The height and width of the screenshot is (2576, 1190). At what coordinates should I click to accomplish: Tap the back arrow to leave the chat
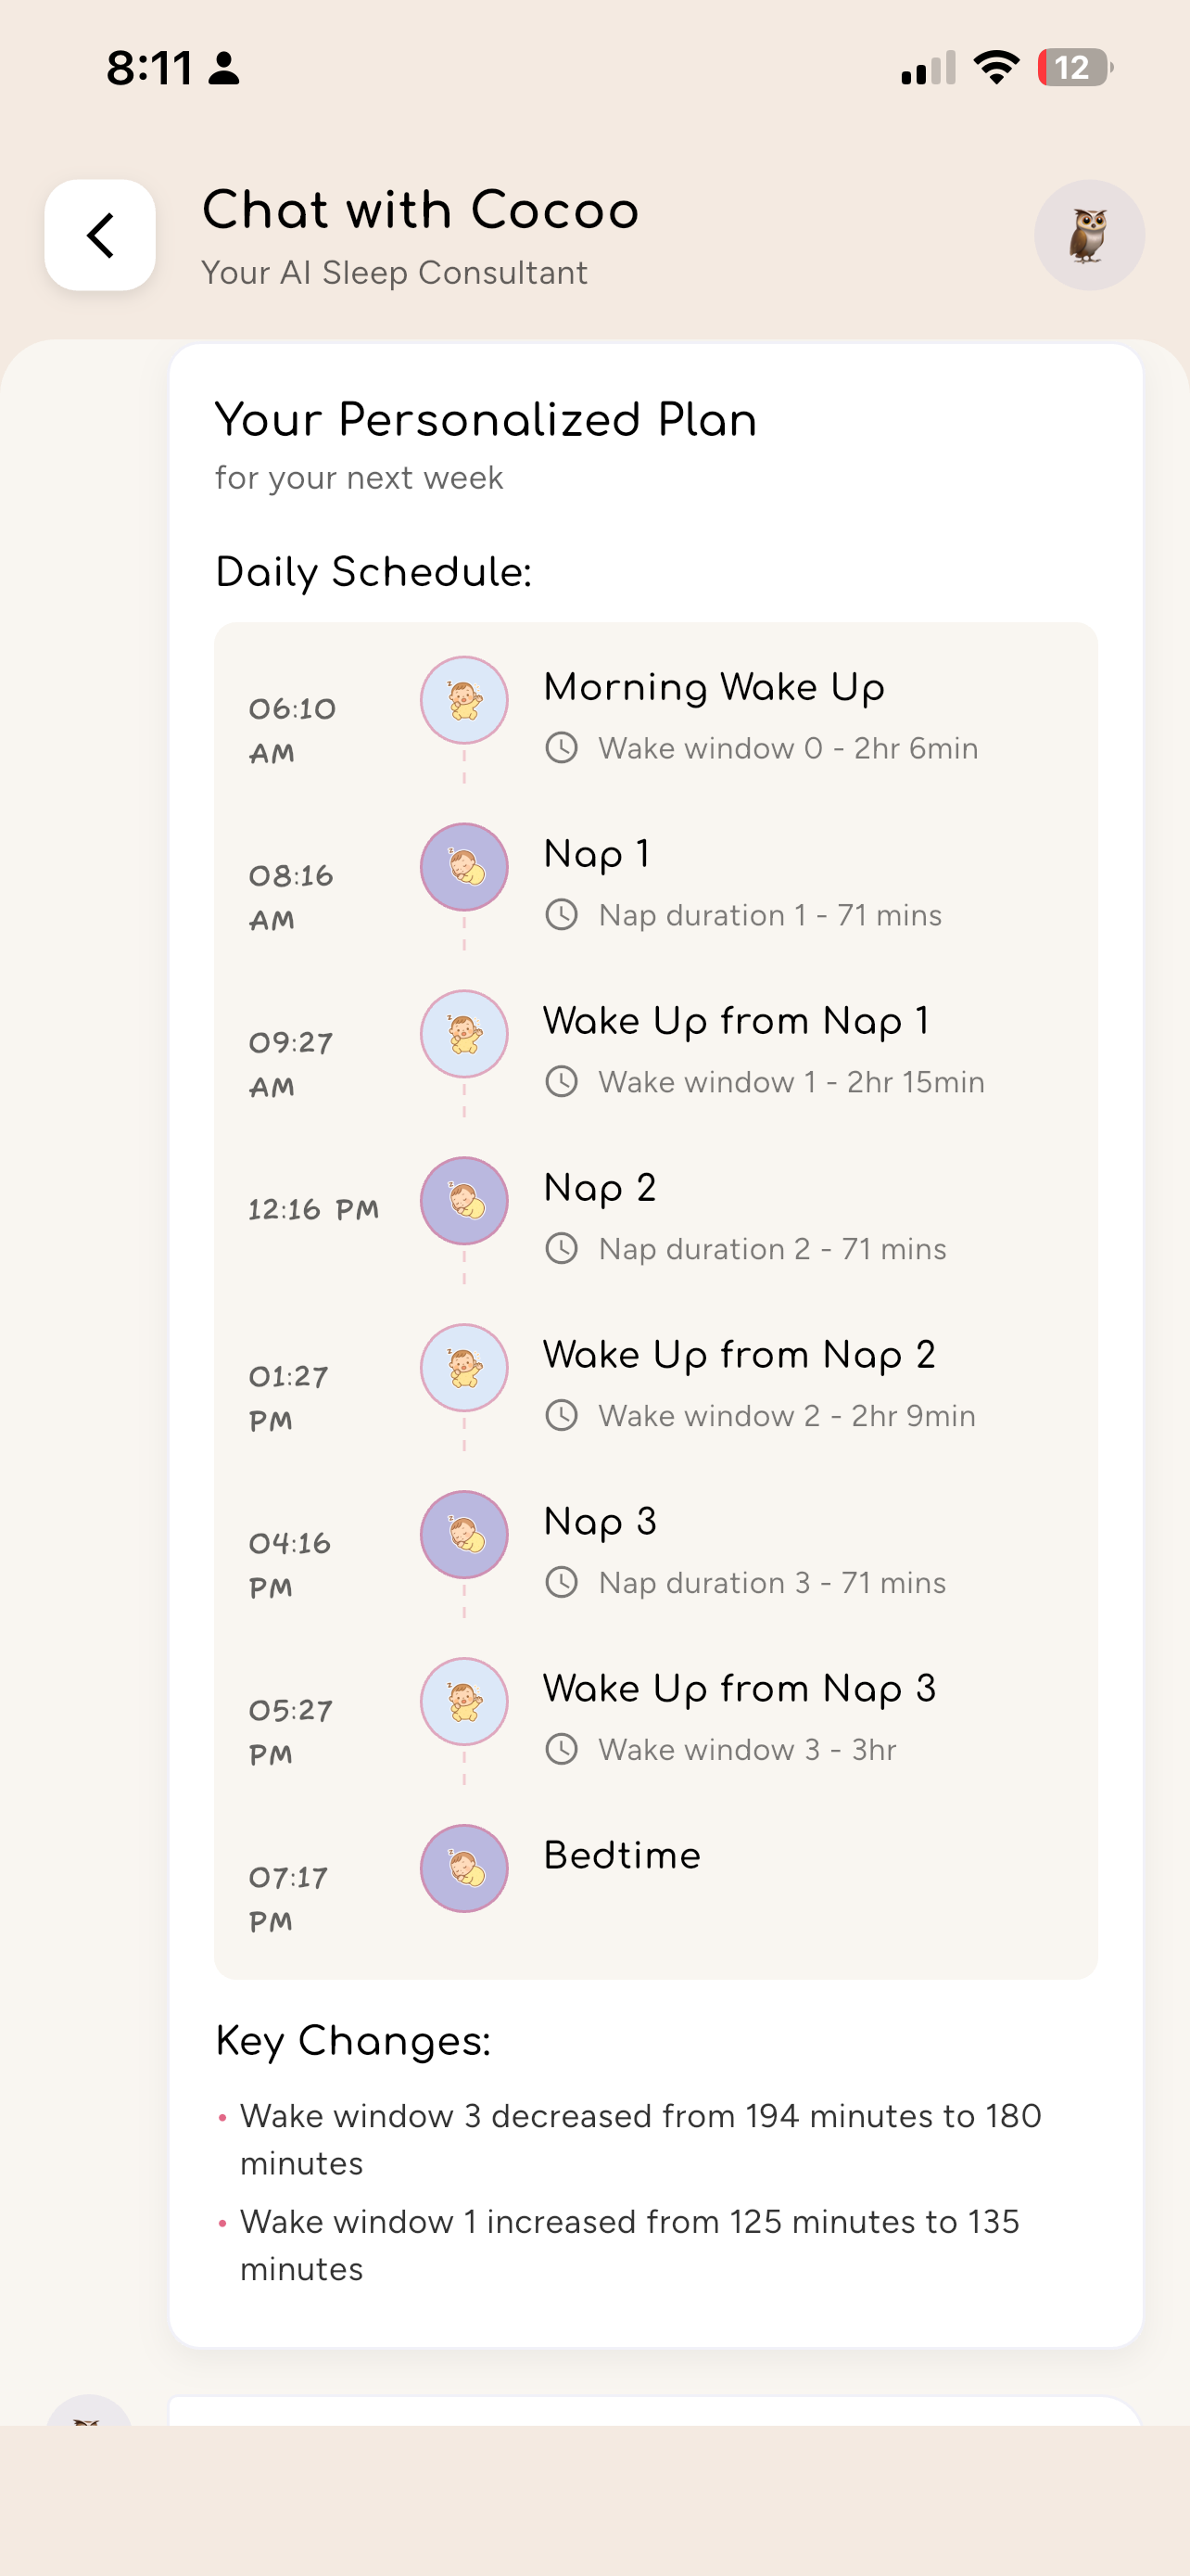[100, 235]
